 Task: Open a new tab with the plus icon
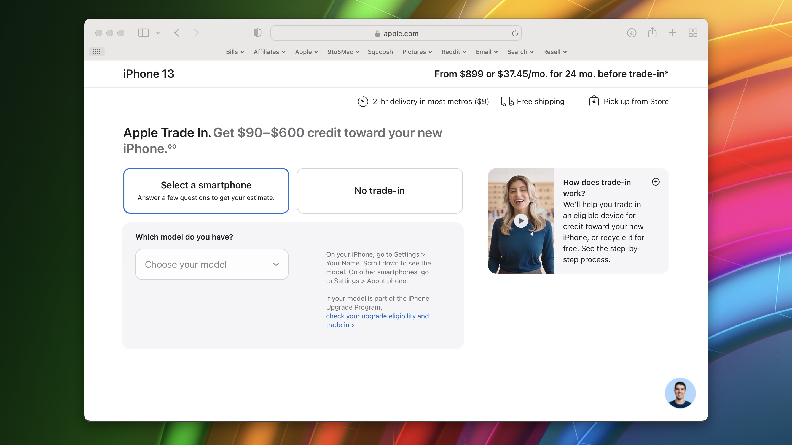point(672,32)
